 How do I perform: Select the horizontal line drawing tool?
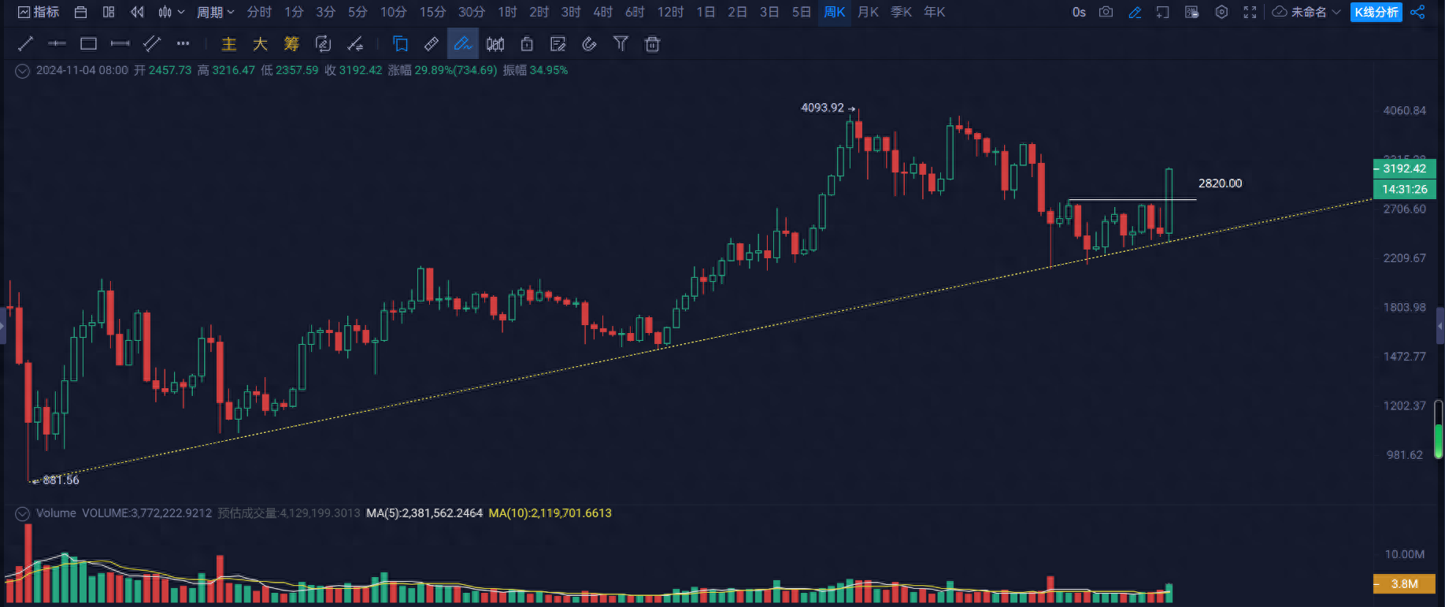[57, 44]
